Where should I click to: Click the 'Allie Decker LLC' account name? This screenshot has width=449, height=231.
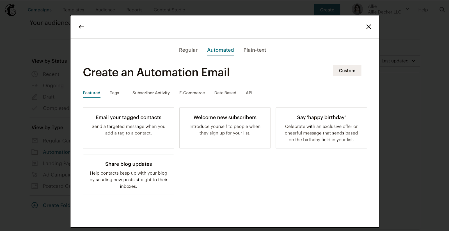(x=384, y=12)
